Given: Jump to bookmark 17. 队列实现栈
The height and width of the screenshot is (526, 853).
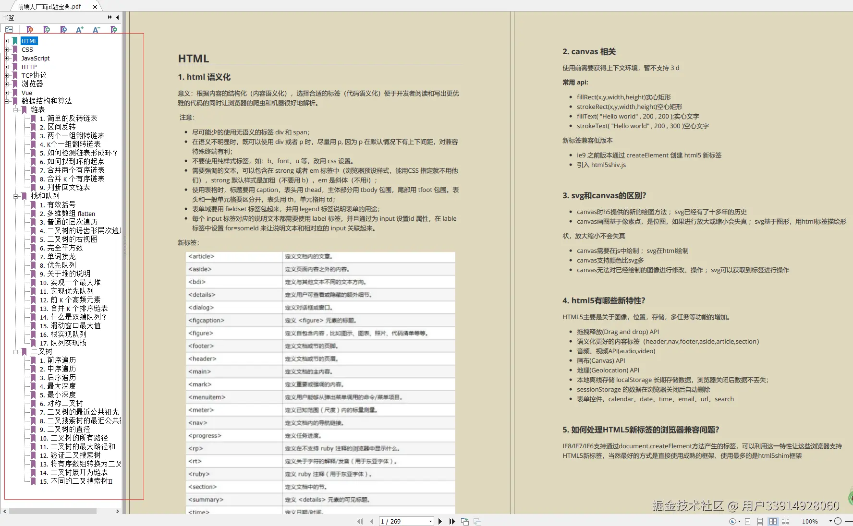Looking at the screenshot, I should [63, 343].
